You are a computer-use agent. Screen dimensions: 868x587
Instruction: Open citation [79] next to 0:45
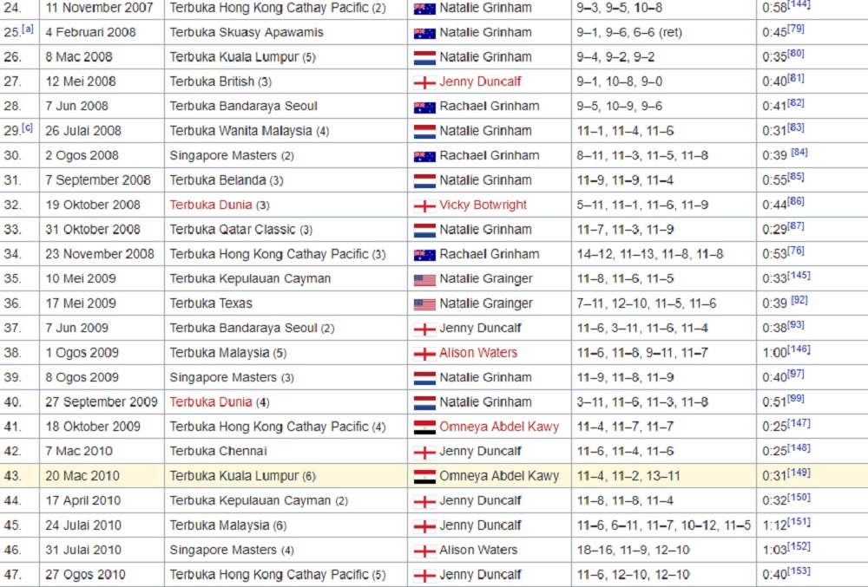tap(796, 29)
